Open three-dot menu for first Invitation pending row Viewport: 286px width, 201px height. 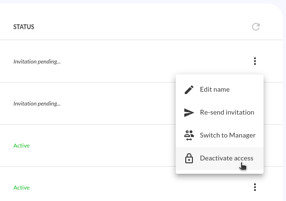pyautogui.click(x=255, y=61)
